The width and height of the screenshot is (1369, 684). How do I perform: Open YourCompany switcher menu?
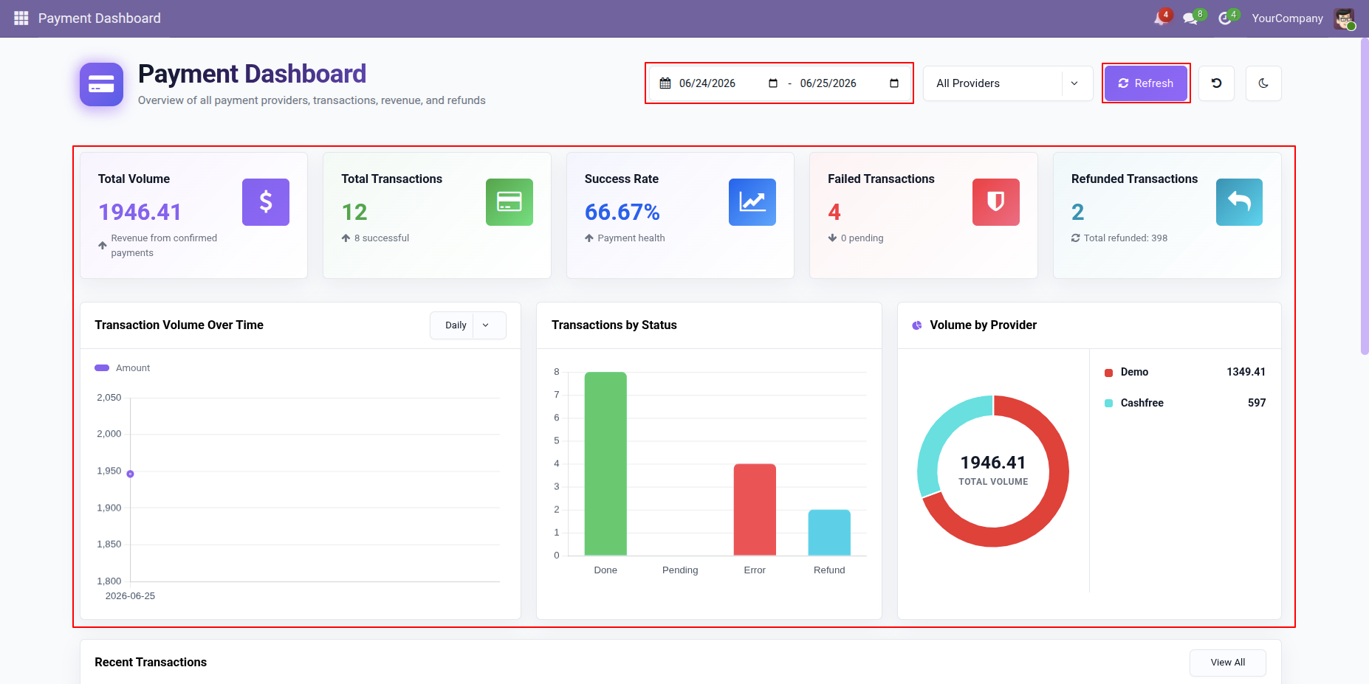click(1287, 18)
